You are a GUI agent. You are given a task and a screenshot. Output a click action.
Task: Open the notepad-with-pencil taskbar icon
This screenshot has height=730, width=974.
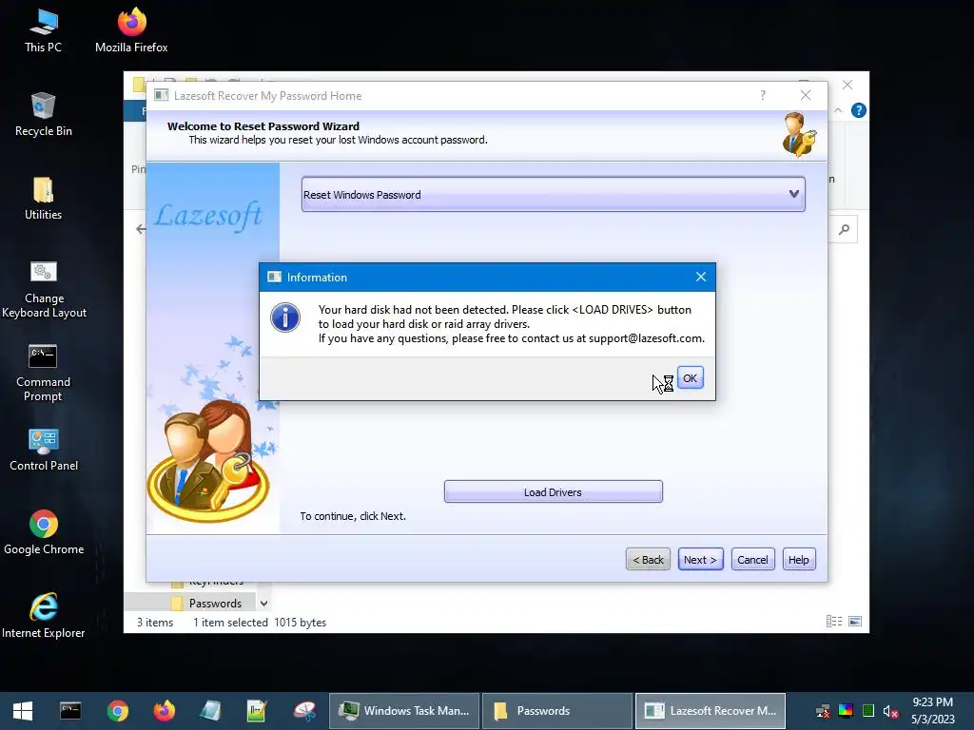point(257,711)
